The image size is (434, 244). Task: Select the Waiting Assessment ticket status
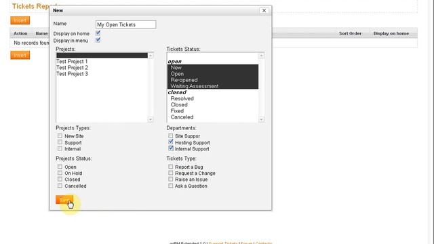[212, 86]
